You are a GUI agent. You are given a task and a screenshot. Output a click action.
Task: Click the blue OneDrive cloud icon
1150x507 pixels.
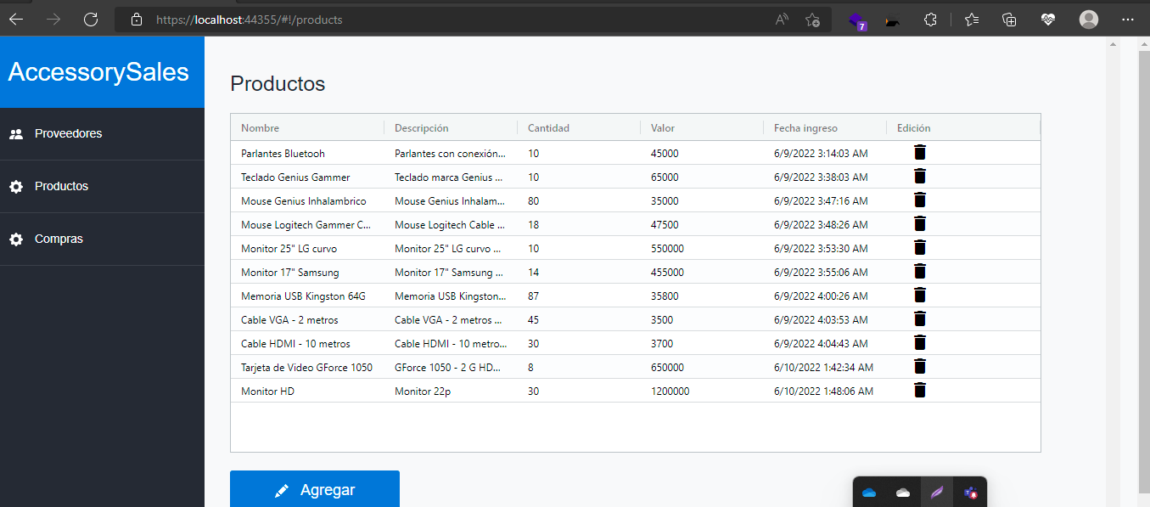(868, 493)
